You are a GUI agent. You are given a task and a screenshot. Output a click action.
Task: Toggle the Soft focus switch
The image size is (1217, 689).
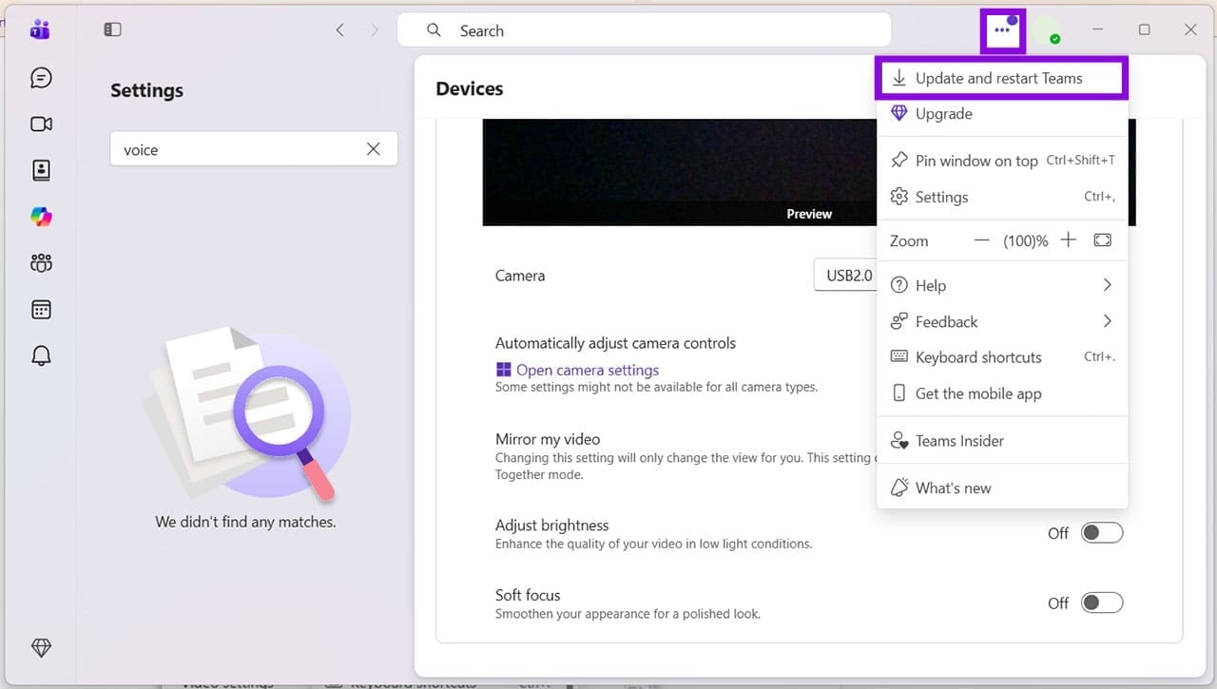tap(1102, 603)
